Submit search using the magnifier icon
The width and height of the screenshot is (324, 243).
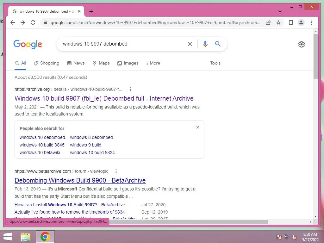click(218, 44)
